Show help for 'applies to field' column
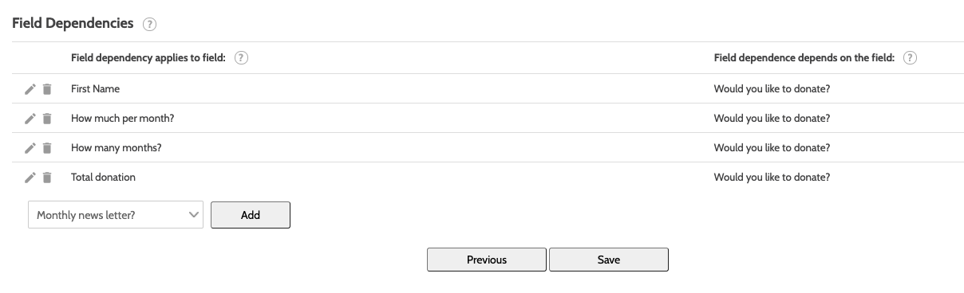The width and height of the screenshot is (964, 293). 242,58
